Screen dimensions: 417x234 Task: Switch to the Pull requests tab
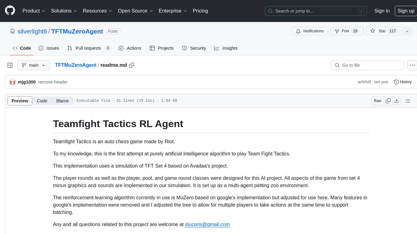pyautogui.click(x=89, y=48)
